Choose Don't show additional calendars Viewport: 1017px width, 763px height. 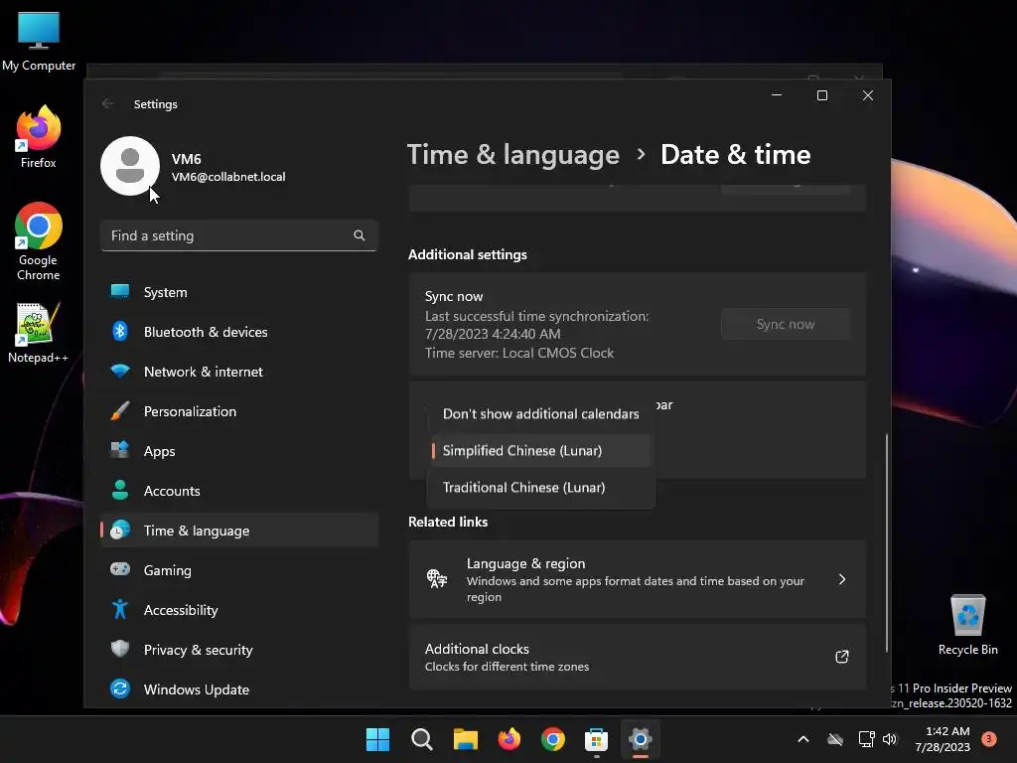click(x=541, y=414)
